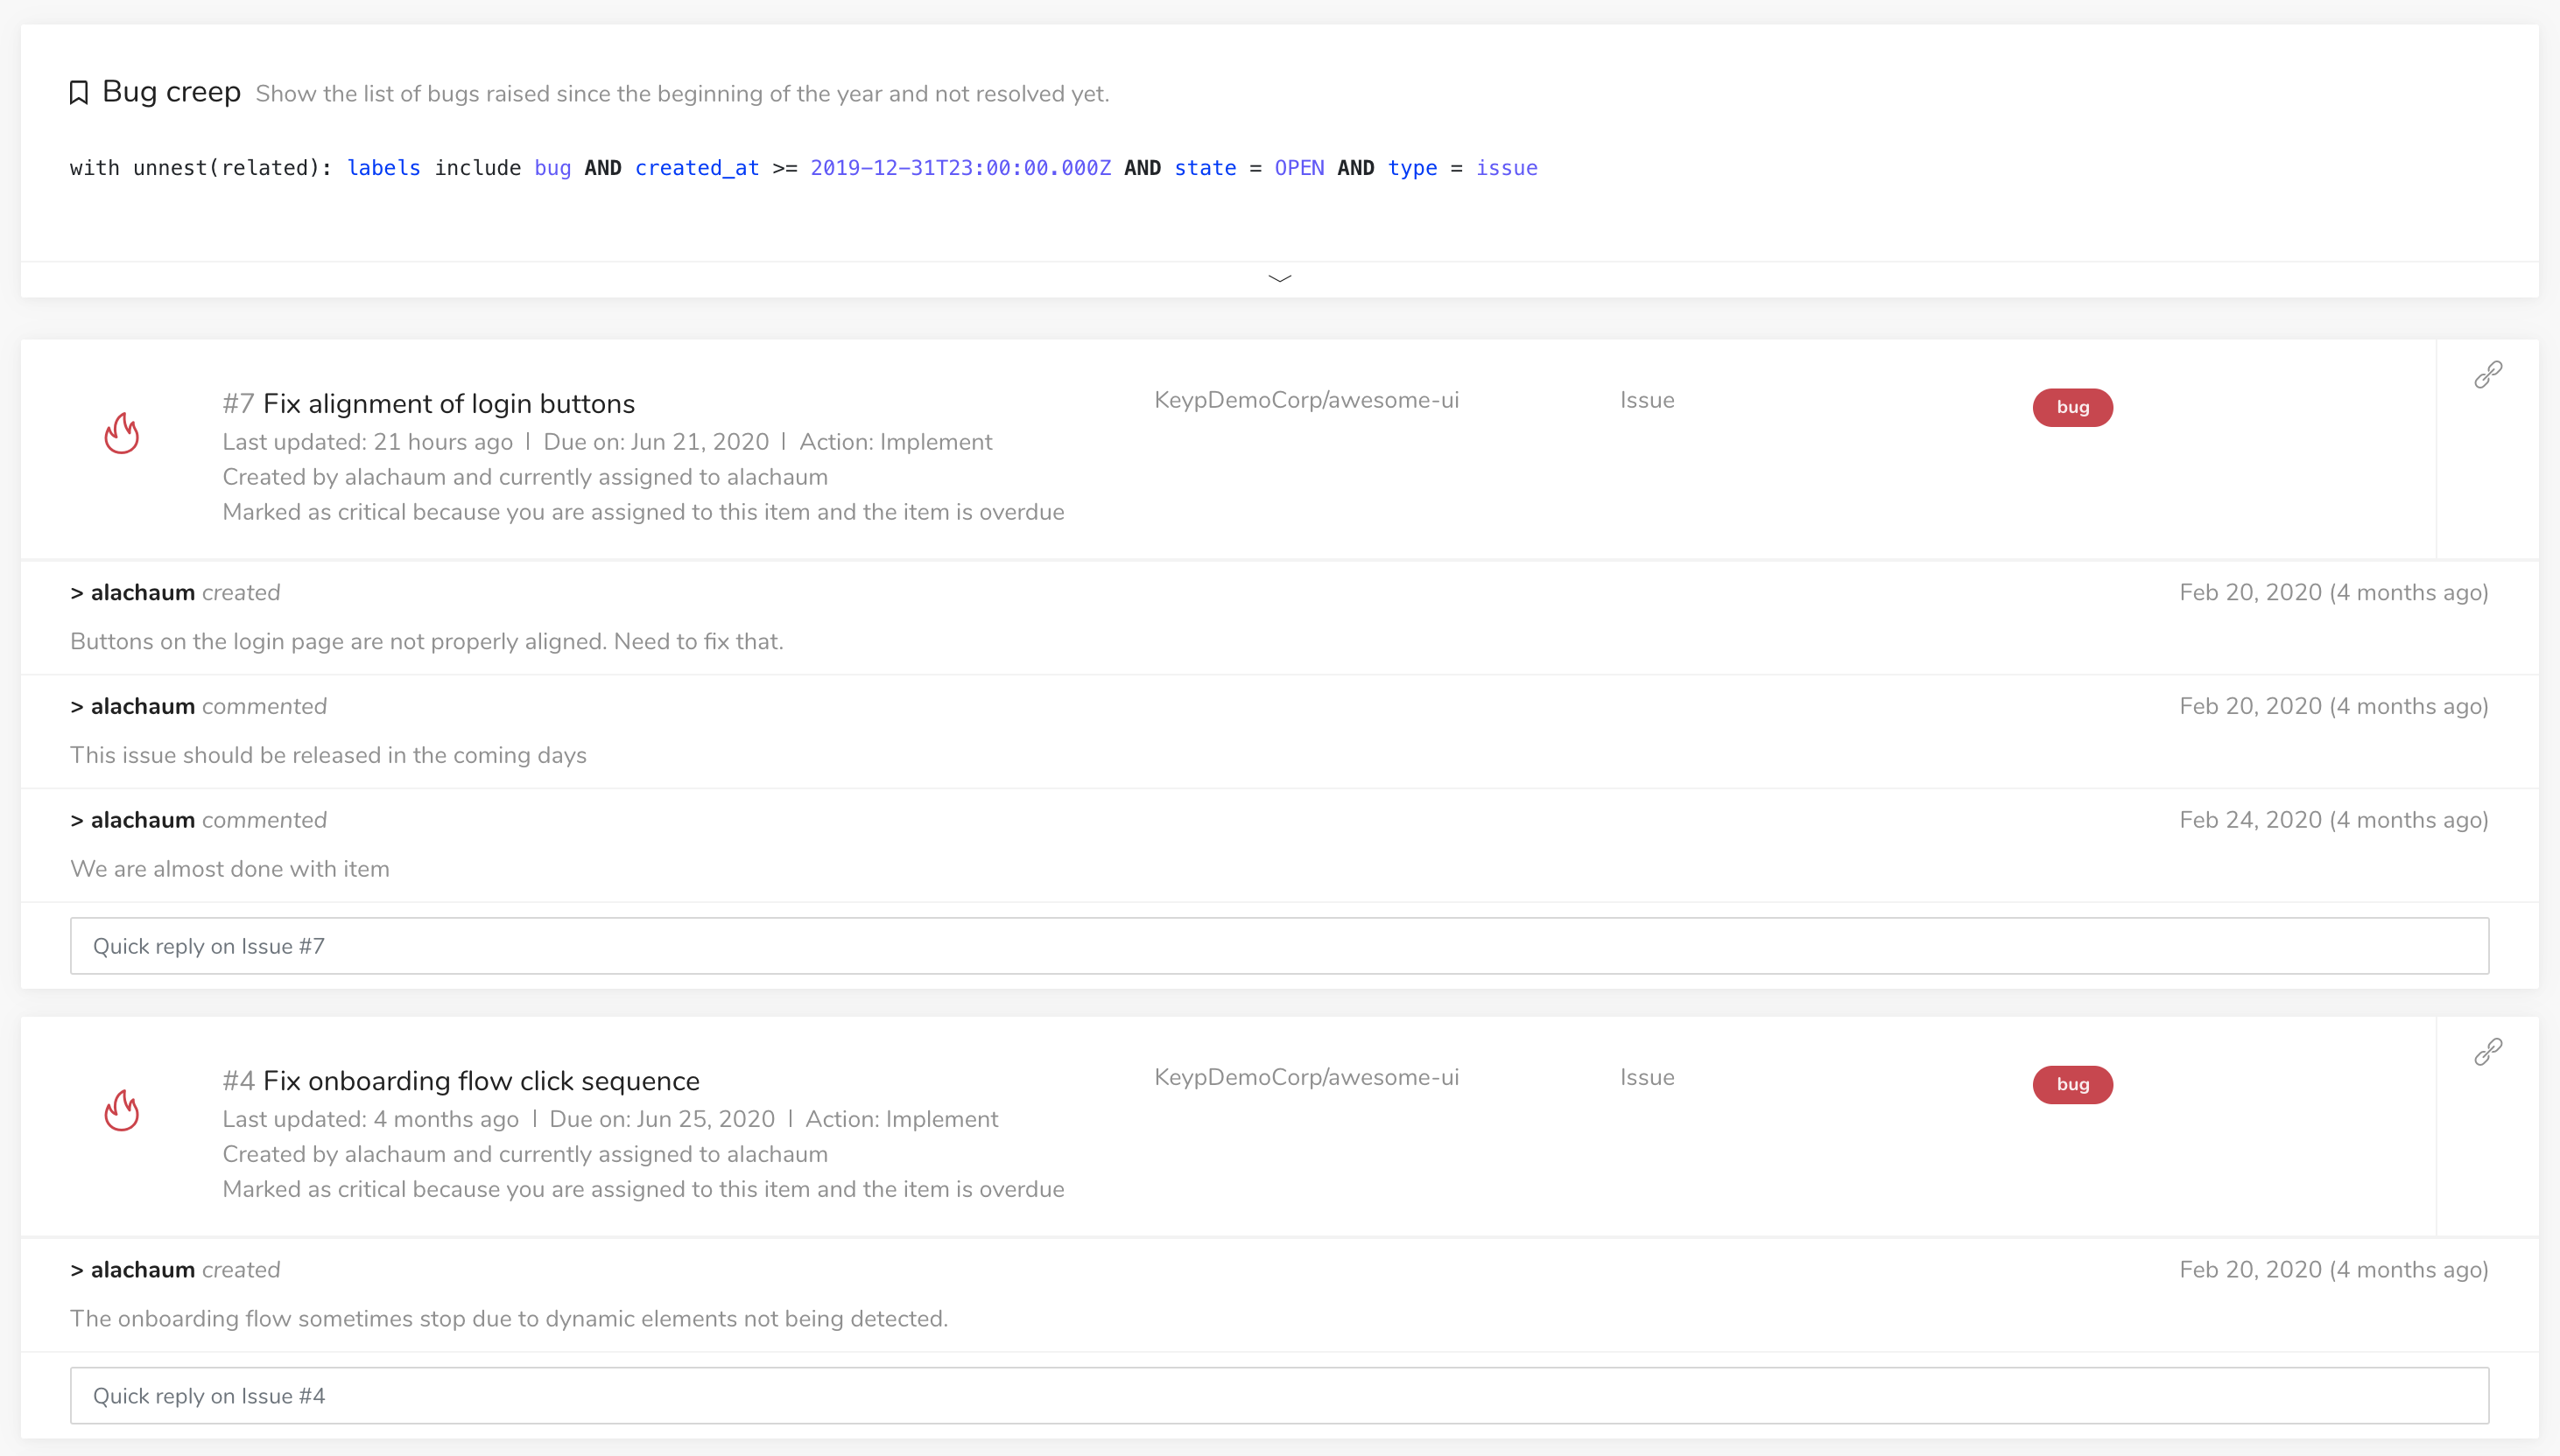Click 'We are almost done with item' comment
The width and height of the screenshot is (2560, 1456).
click(x=230, y=869)
